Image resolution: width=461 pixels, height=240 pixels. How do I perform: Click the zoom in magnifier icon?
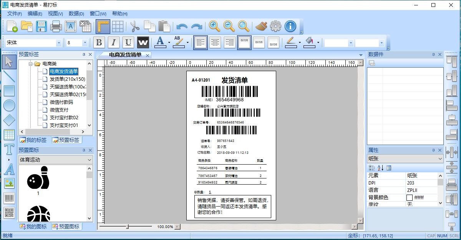[x=214, y=26]
